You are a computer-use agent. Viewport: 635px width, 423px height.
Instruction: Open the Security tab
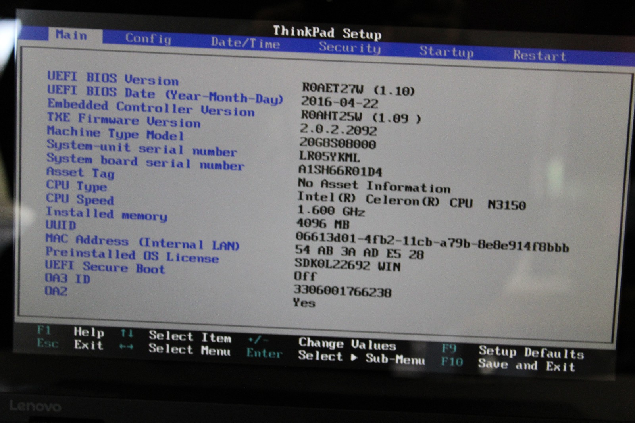pos(350,47)
